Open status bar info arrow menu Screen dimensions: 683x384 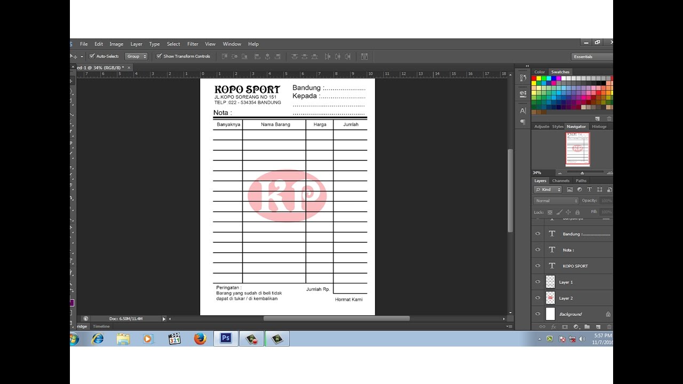[x=164, y=318]
